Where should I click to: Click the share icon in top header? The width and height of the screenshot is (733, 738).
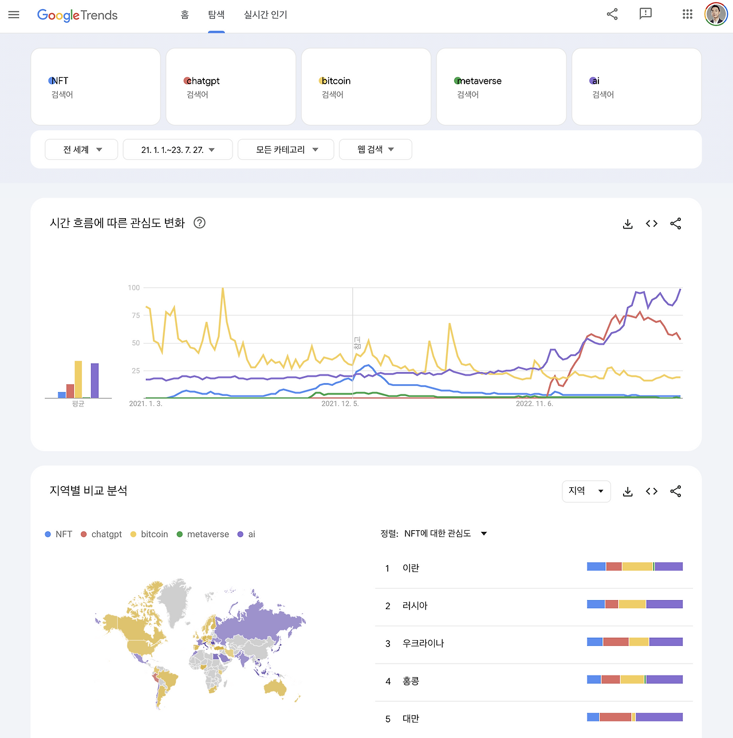pyautogui.click(x=612, y=14)
